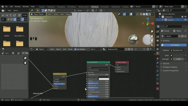Open the Object Mode dropdown

38,14
